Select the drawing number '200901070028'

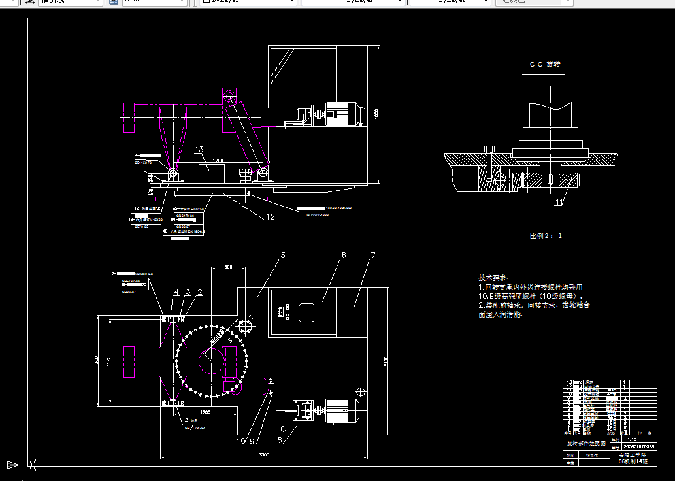pos(639,447)
